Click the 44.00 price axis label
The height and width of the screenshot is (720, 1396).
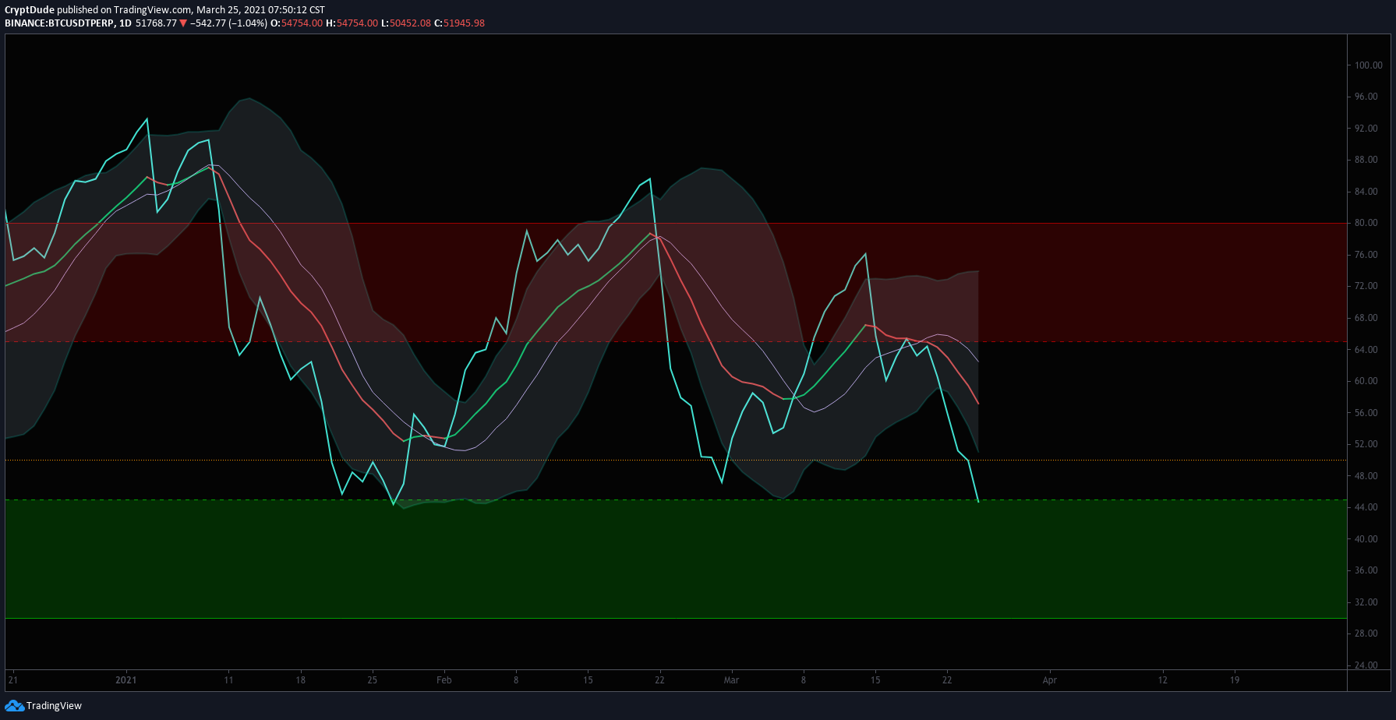pyautogui.click(x=1366, y=507)
